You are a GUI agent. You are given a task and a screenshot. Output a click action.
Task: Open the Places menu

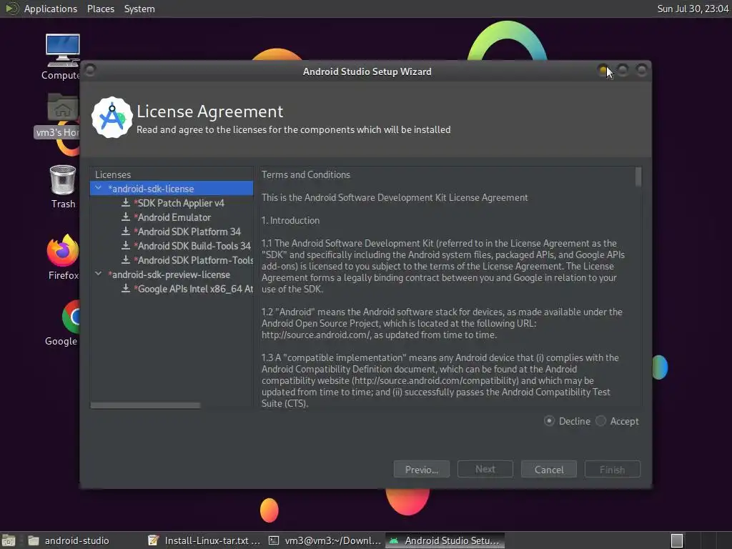coord(101,9)
